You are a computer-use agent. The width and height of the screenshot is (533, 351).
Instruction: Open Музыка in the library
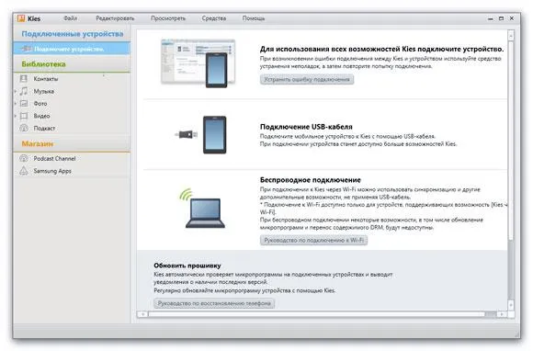(44, 91)
